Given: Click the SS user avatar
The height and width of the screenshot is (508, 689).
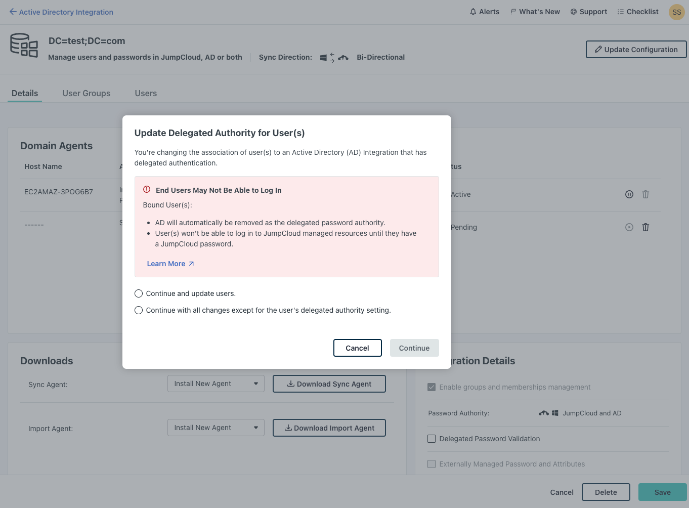Looking at the screenshot, I should (676, 12).
